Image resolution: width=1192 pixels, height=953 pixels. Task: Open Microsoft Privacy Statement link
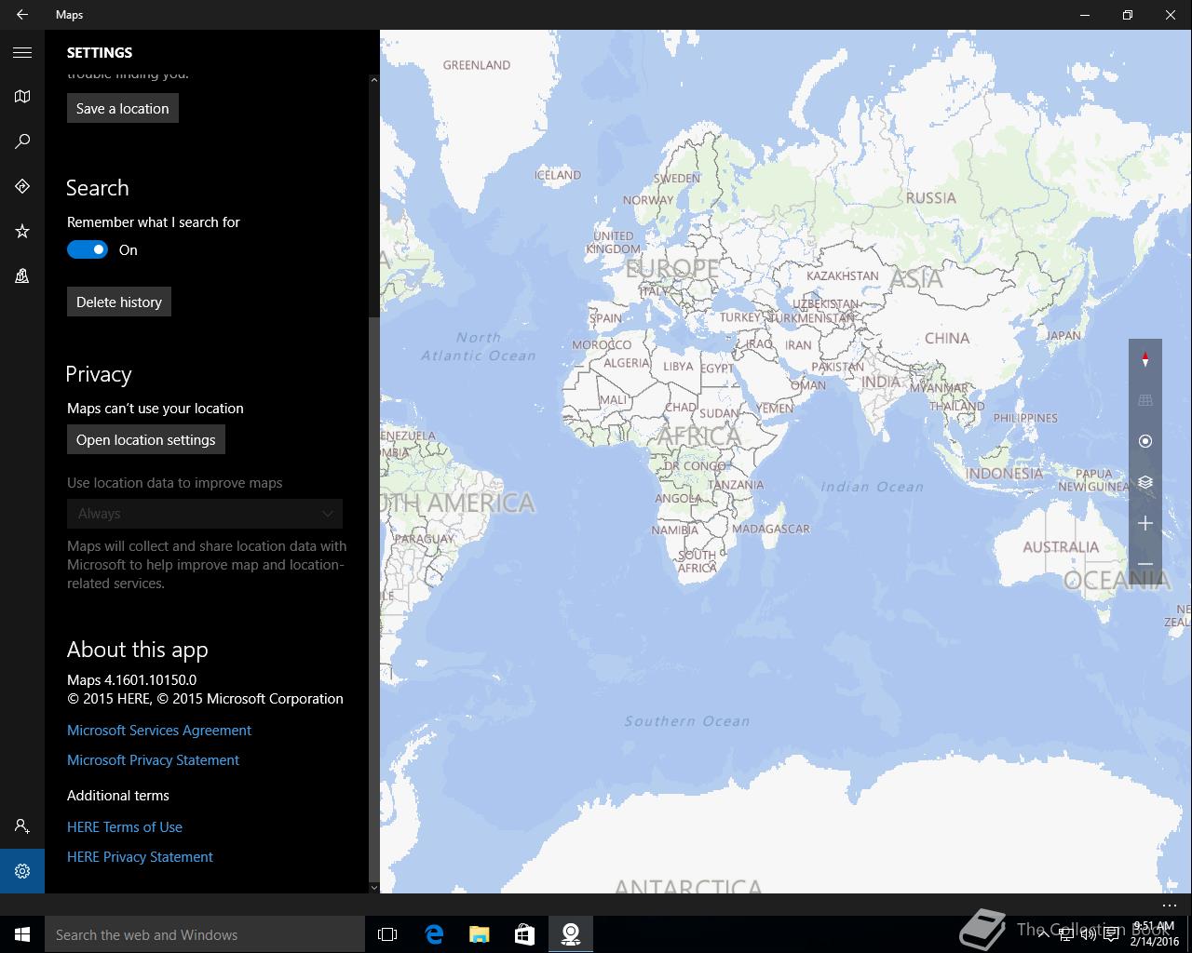tap(153, 760)
